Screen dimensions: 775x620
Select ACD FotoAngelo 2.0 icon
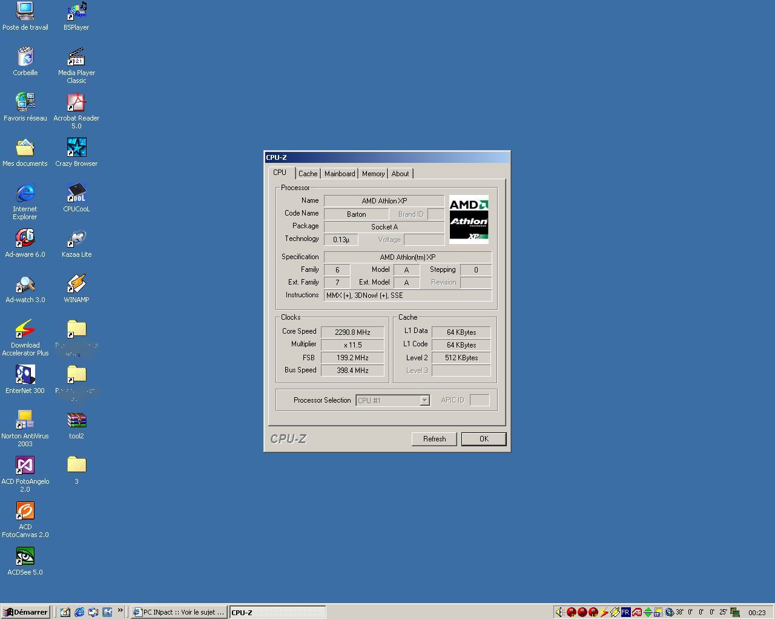(x=25, y=474)
